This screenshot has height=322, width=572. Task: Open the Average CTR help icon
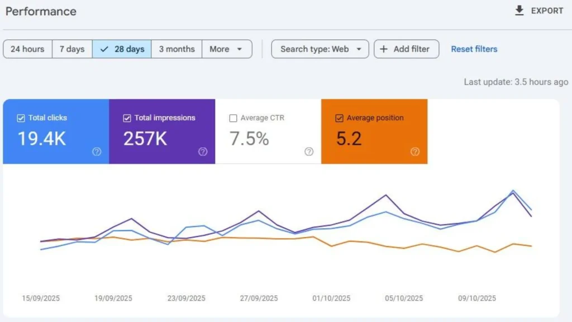pyautogui.click(x=308, y=151)
